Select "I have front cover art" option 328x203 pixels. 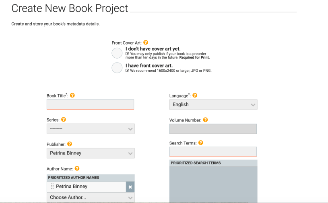117,67
